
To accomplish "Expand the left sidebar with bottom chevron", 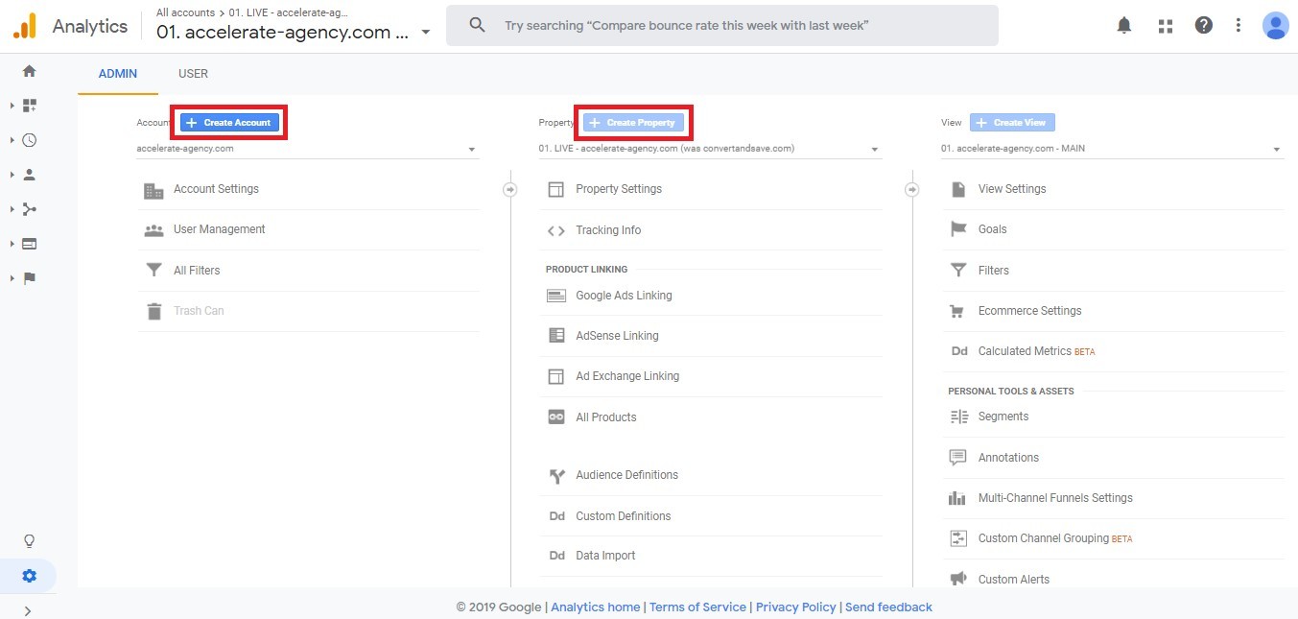I will click(28, 610).
